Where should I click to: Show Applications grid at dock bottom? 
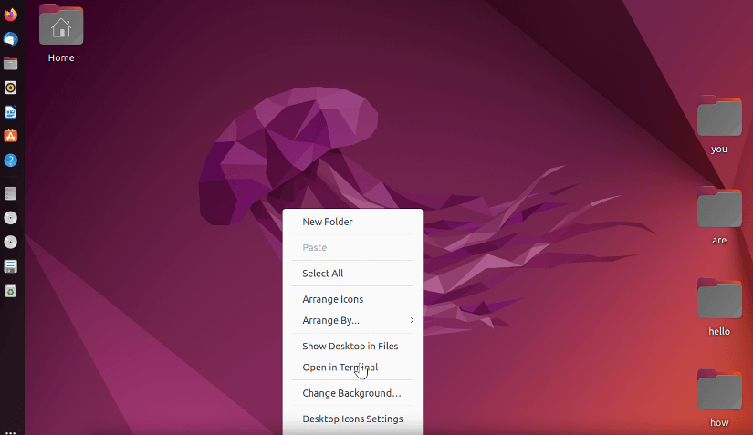coord(11,432)
